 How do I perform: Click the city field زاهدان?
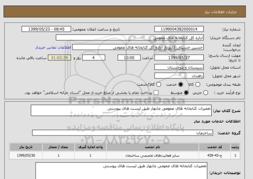tap(179, 76)
